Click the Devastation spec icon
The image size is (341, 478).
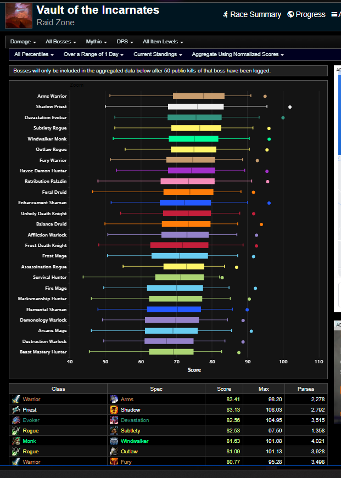pyautogui.click(x=114, y=420)
